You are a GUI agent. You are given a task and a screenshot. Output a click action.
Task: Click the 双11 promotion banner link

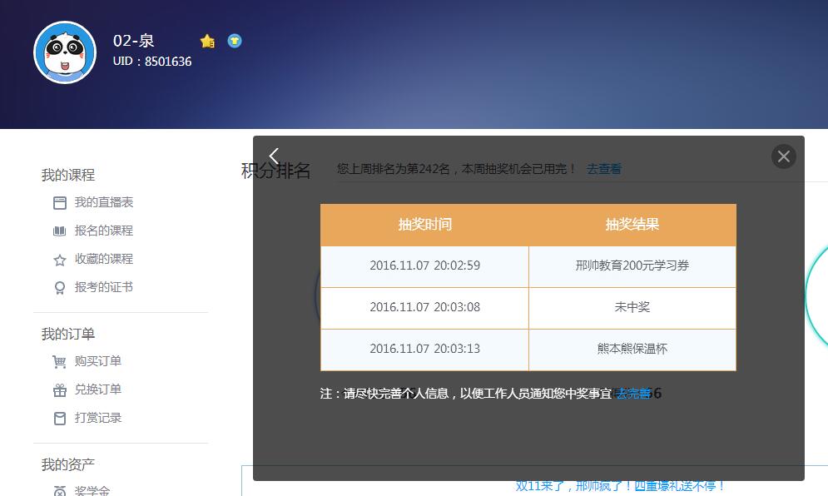(620, 486)
